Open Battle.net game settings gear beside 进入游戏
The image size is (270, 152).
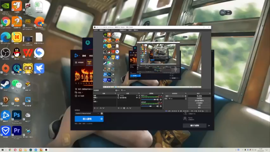coord(102,119)
